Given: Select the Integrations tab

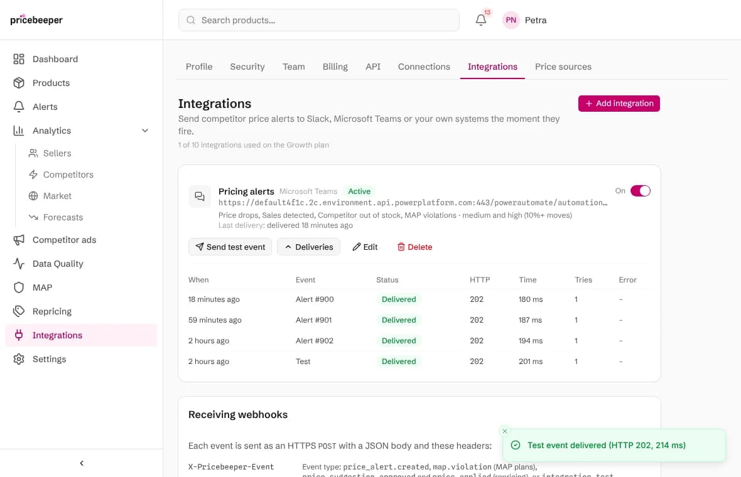Looking at the screenshot, I should 492,67.
